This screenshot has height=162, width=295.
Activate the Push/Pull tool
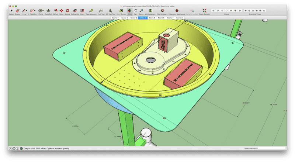click(x=48, y=11)
